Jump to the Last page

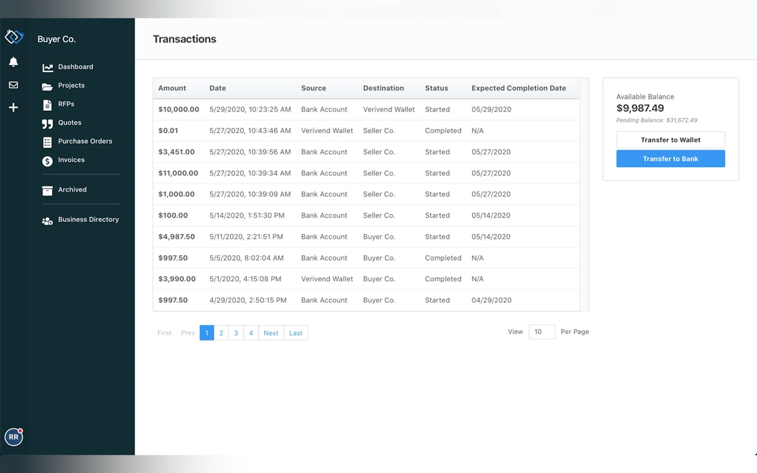(295, 333)
